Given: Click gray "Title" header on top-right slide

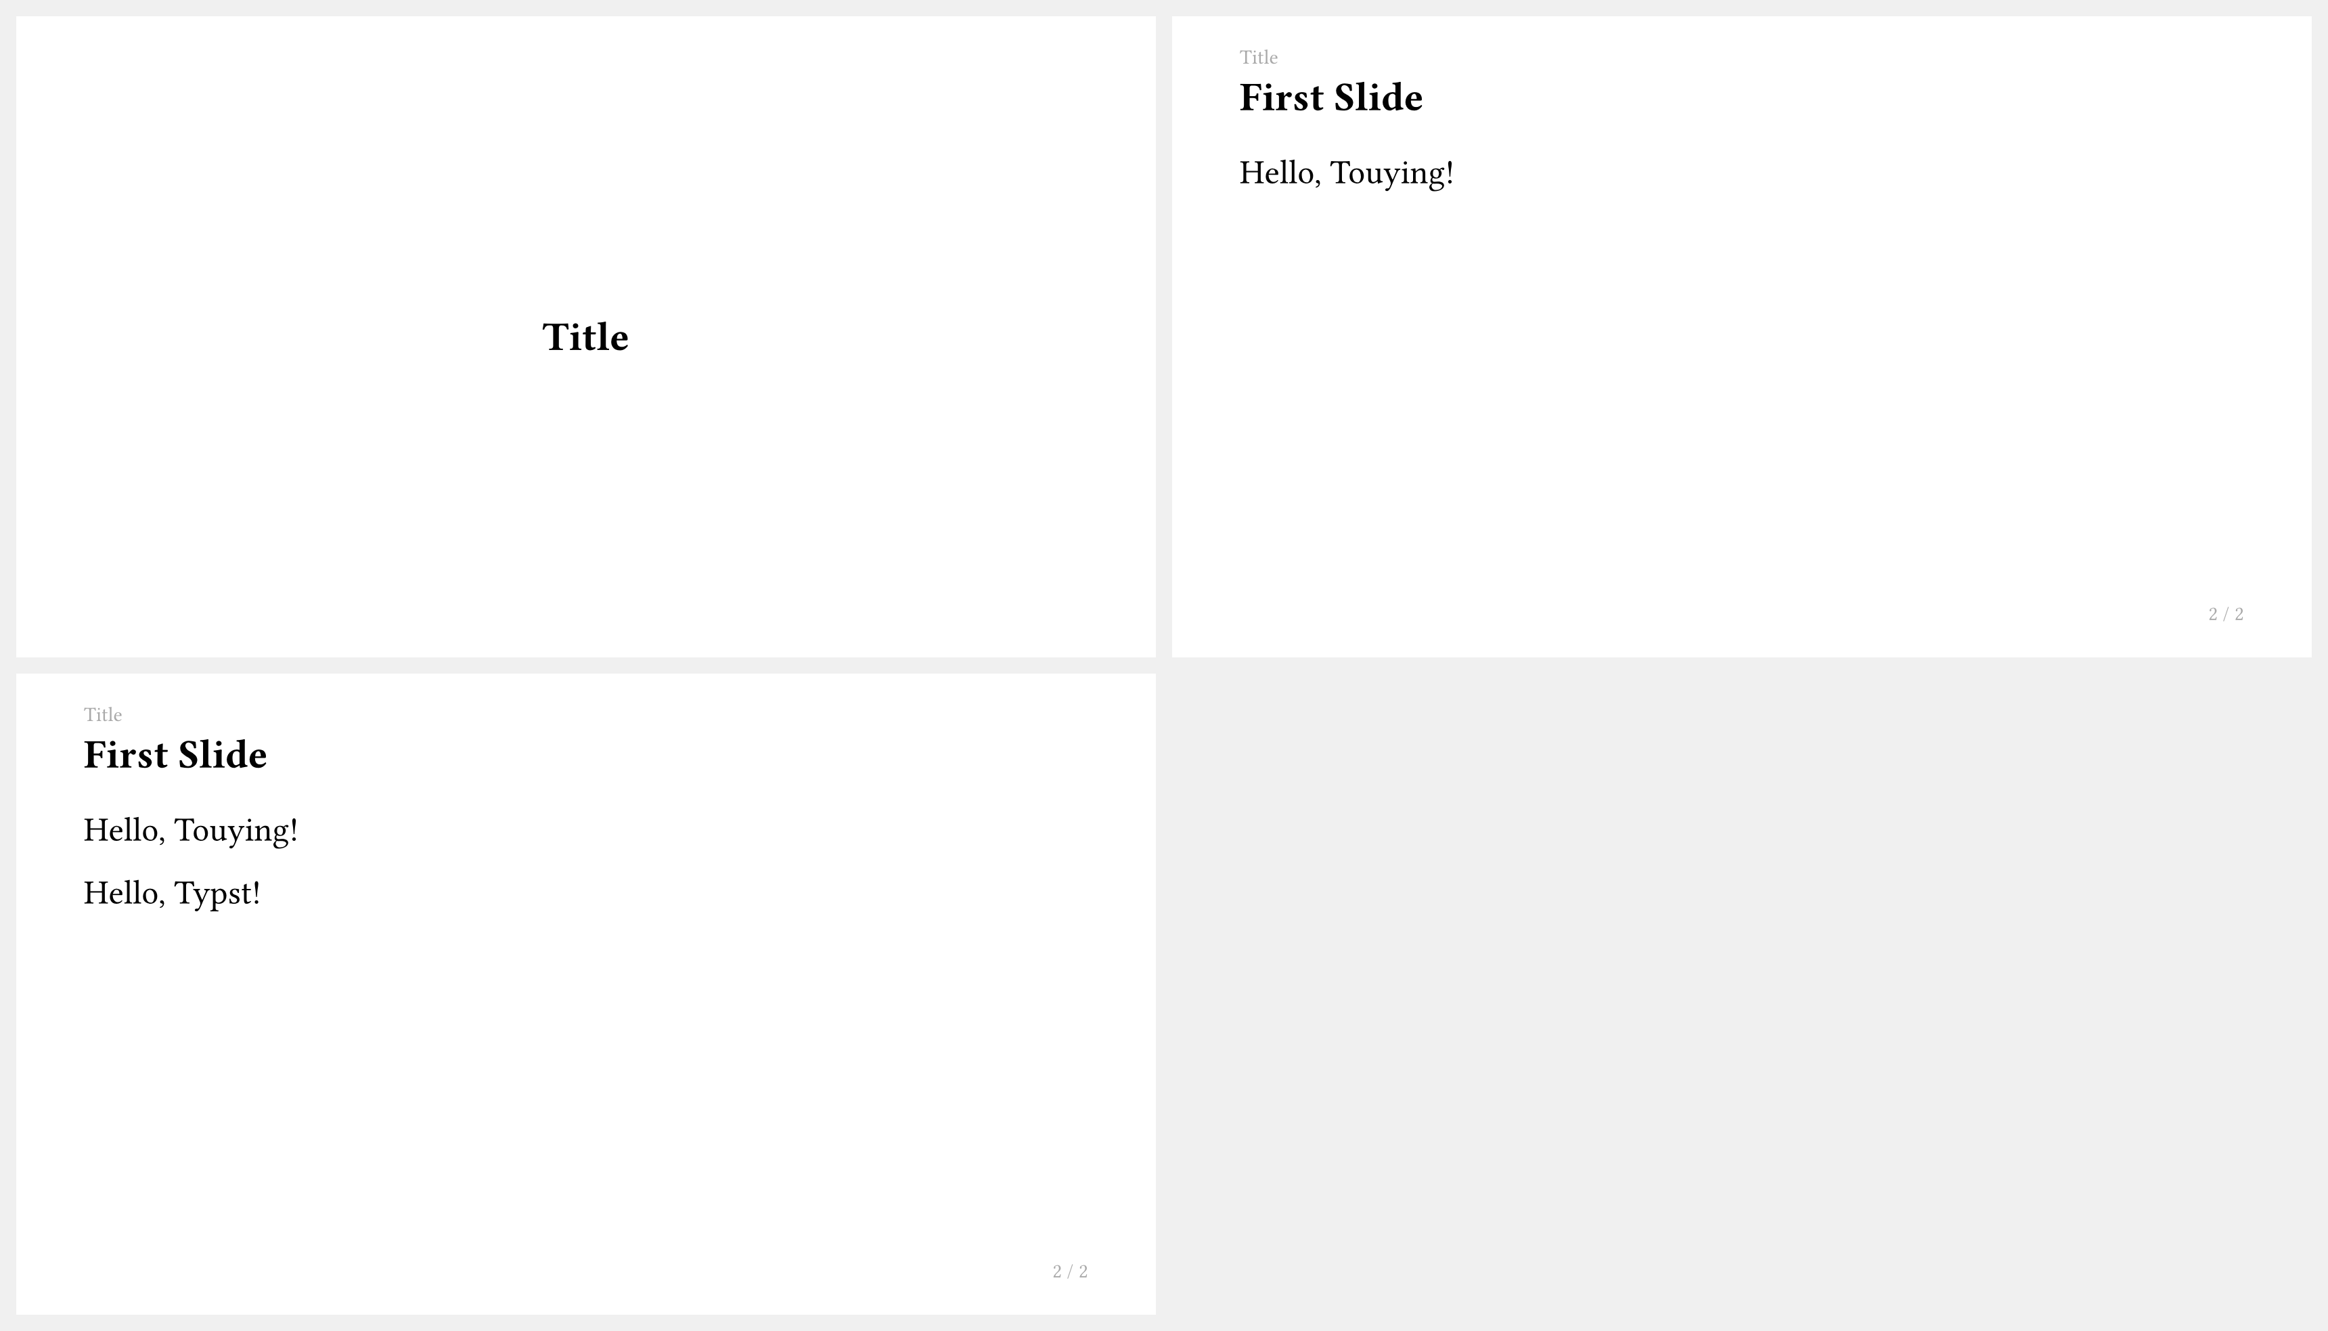Looking at the screenshot, I should point(1258,58).
